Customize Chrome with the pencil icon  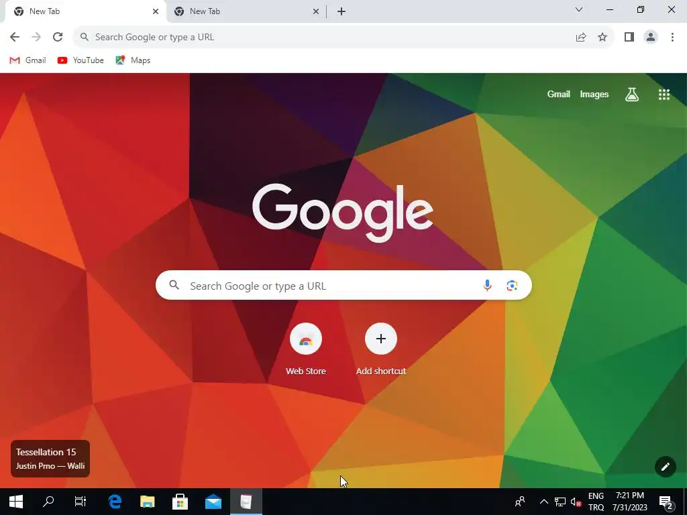tap(665, 467)
